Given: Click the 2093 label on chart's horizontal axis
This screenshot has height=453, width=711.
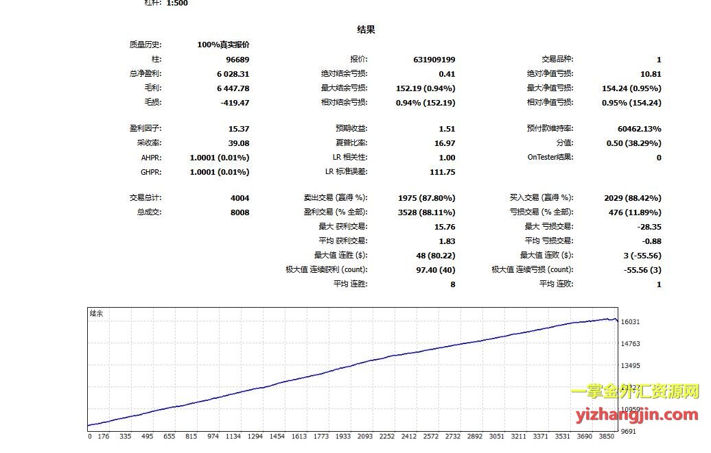Looking at the screenshot, I should (364, 436).
